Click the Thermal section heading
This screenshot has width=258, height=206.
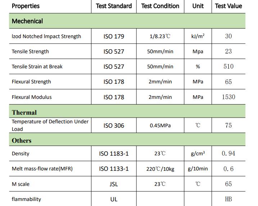pos(24,113)
